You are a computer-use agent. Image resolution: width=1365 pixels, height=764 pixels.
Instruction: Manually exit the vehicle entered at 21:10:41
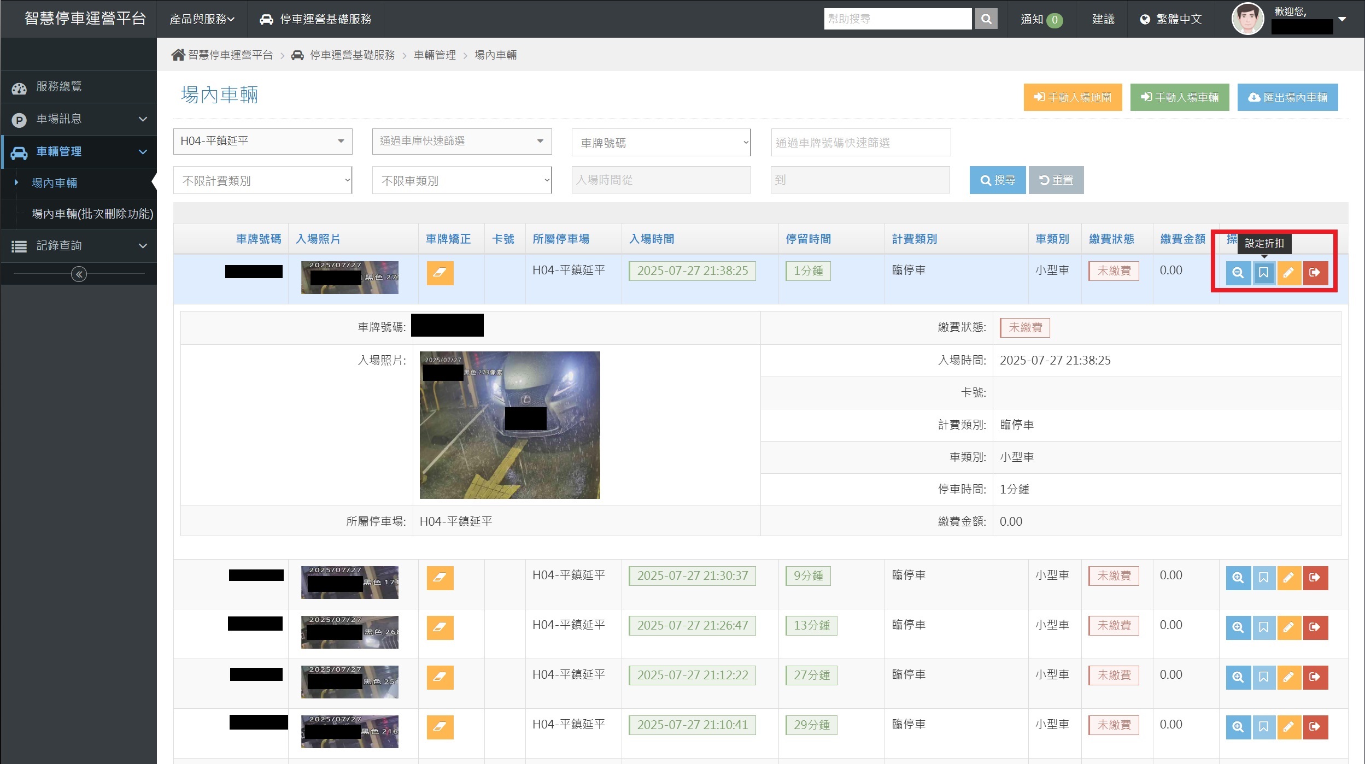(x=1315, y=727)
